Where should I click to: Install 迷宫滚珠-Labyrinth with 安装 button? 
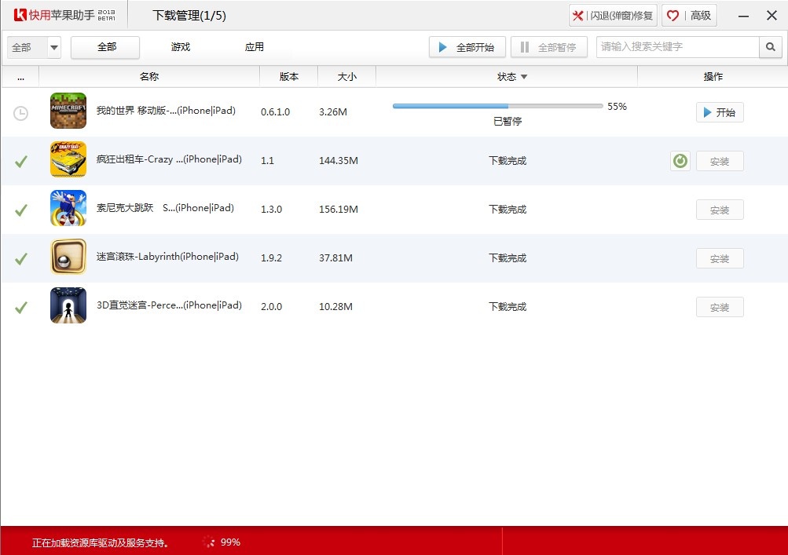(720, 258)
